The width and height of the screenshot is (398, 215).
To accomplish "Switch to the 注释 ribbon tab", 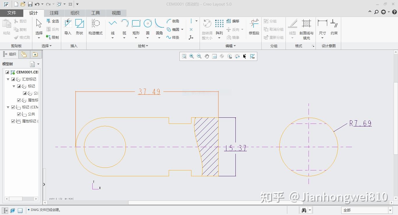I will [54, 13].
